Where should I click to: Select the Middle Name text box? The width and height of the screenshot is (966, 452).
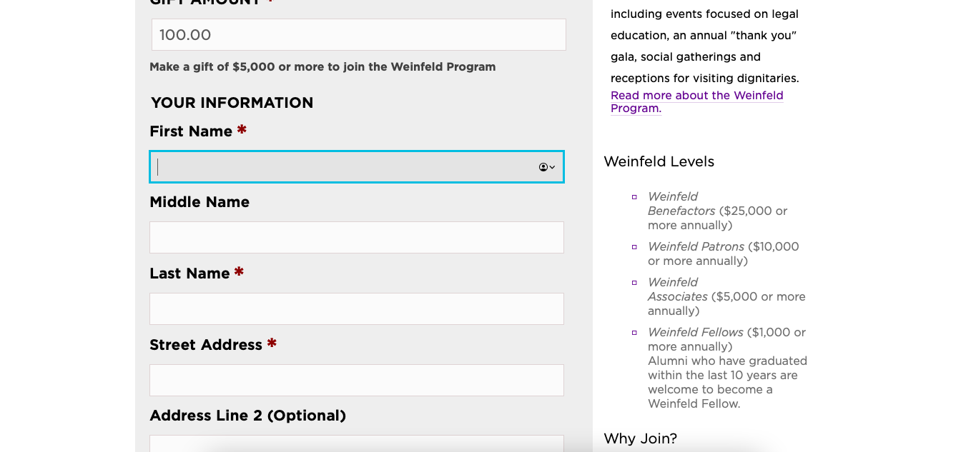357,238
